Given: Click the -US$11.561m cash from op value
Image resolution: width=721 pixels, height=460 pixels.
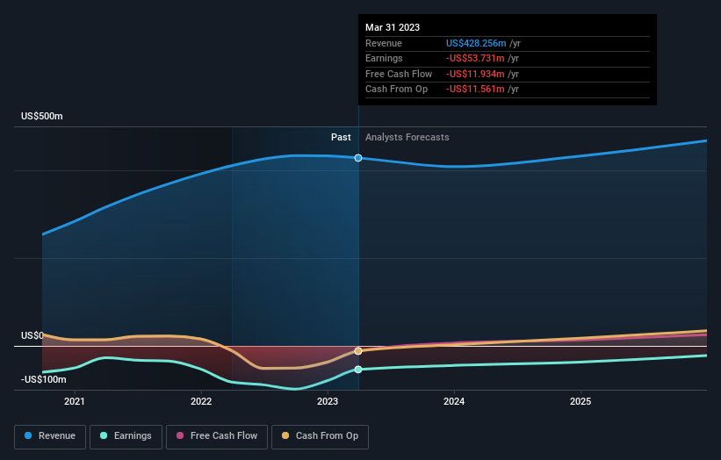Looking at the screenshot, I should 475,90.
